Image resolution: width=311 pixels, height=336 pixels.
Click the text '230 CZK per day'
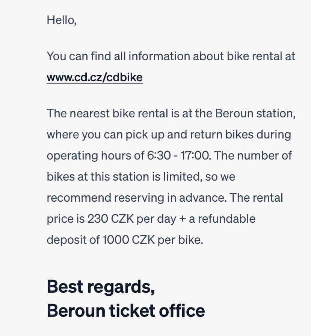click(x=132, y=219)
